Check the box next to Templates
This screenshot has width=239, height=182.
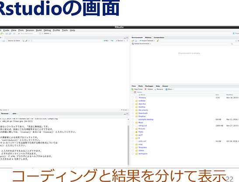point(132,147)
